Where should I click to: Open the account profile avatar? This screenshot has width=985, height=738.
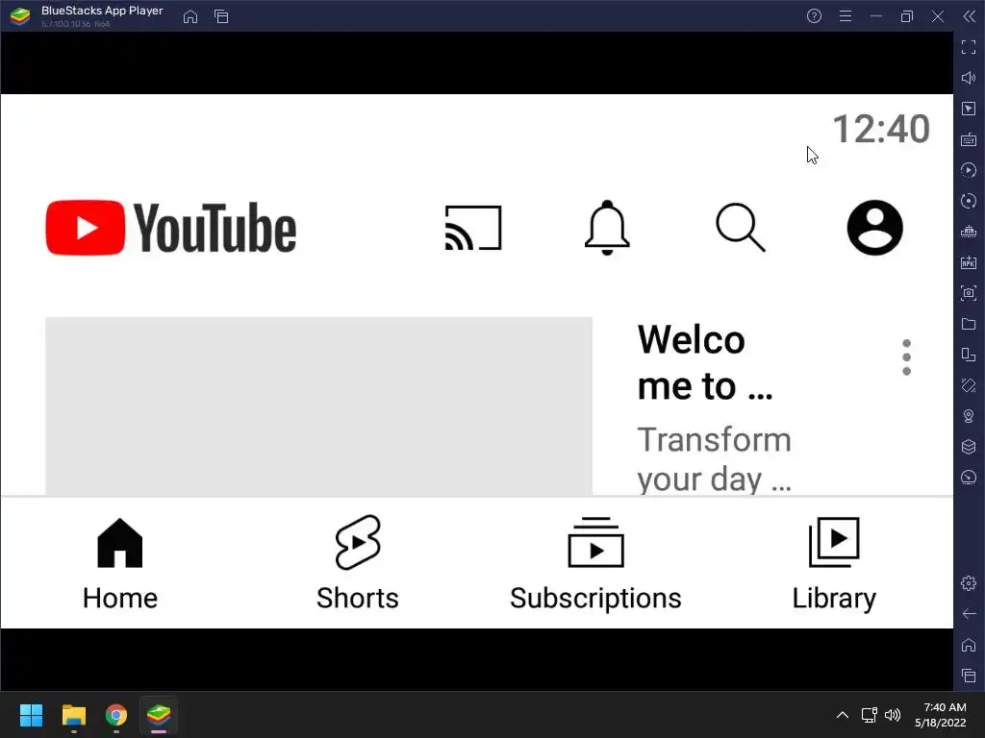pos(874,228)
